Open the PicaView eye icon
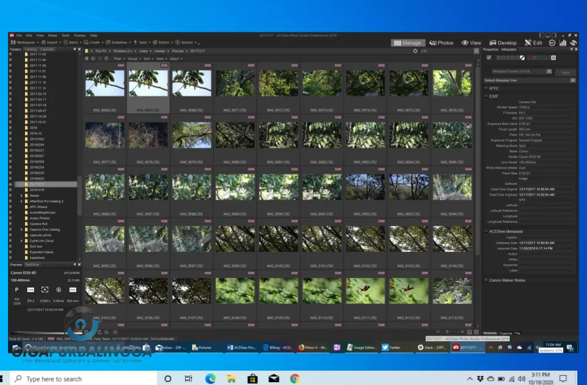 coord(573,43)
